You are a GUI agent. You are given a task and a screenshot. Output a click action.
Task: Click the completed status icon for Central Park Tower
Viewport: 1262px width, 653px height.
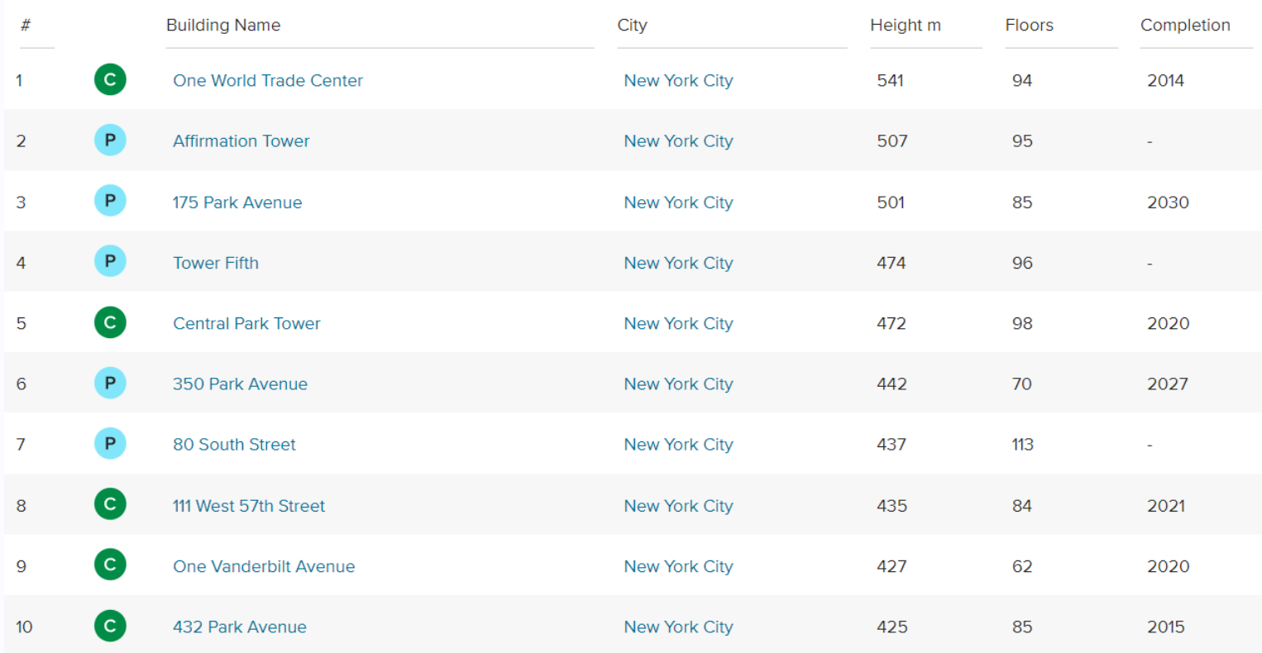pos(110,322)
